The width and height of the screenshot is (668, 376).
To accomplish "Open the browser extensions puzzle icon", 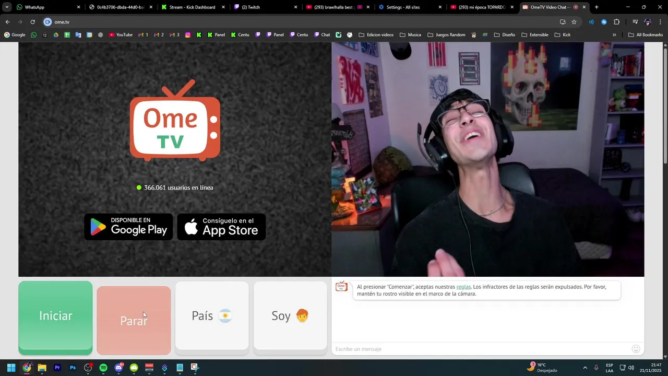I will tap(617, 22).
